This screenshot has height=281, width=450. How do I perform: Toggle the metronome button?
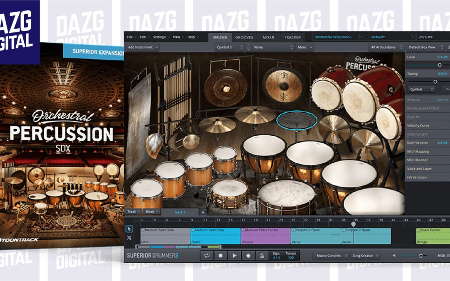point(262,256)
